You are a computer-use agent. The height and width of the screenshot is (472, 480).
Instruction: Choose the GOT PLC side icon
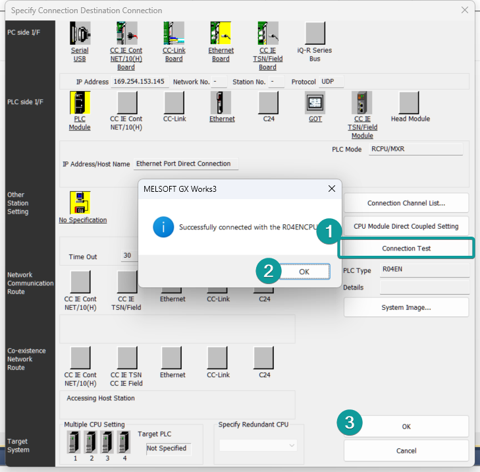[315, 103]
